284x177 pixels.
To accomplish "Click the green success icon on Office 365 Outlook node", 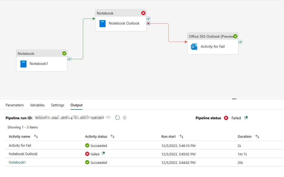I will [235, 36].
